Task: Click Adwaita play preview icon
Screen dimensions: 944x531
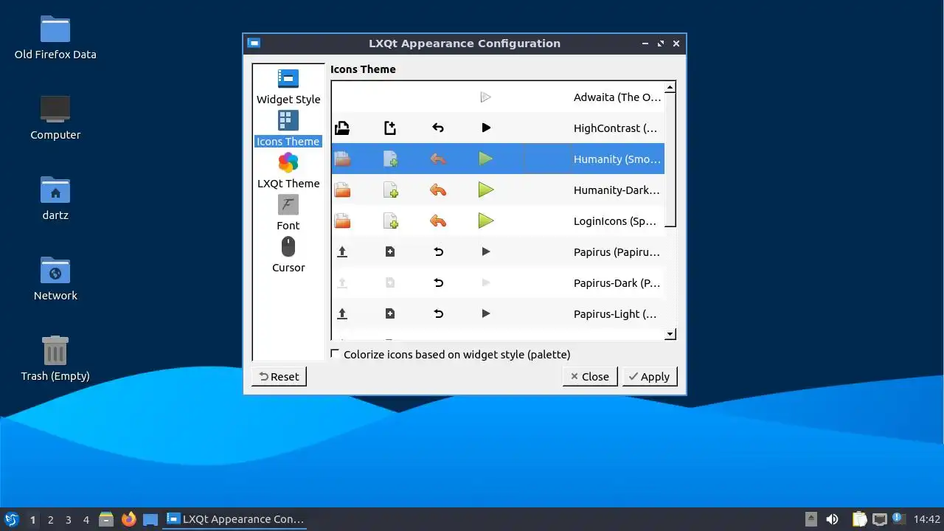Action: (x=485, y=97)
